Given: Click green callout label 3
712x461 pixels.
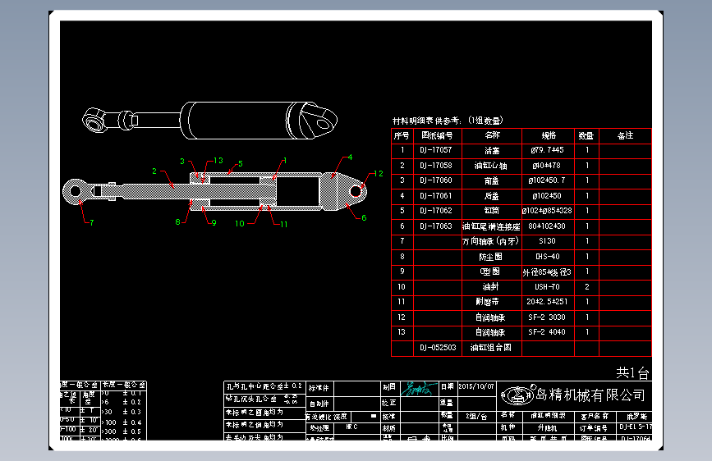Looking at the screenshot, I should (182, 161).
